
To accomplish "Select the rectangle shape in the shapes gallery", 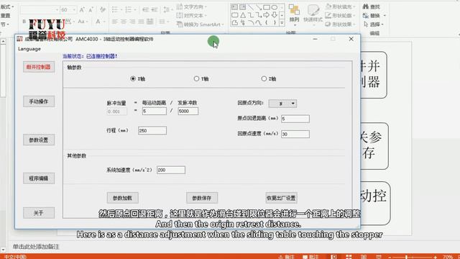I will (x=267, y=7).
